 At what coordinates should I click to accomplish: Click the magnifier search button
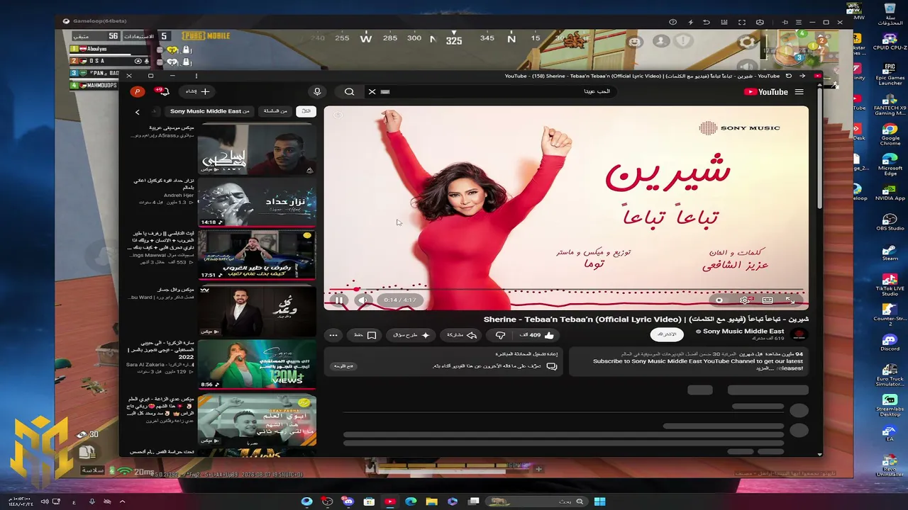pos(350,91)
